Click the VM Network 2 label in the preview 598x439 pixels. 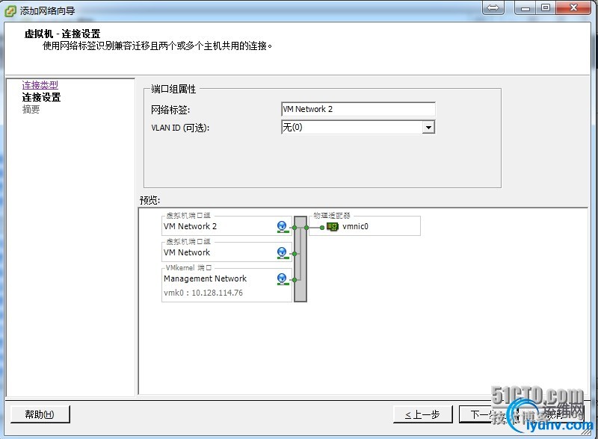[190, 226]
